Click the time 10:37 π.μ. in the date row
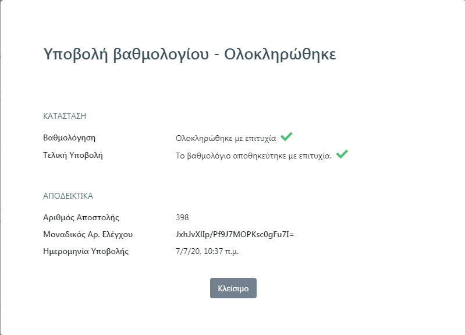Viewport: 465px width, 335px height. [x=221, y=252]
